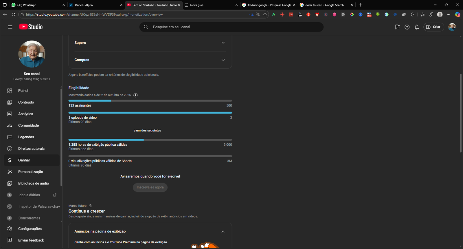The height and width of the screenshot is (249, 463).
Task: Switch to the Painel - Alpha tab
Action: coord(95,5)
